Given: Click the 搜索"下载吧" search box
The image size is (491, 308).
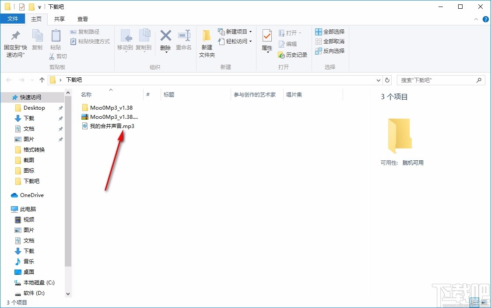Looking at the screenshot, I should click(438, 80).
